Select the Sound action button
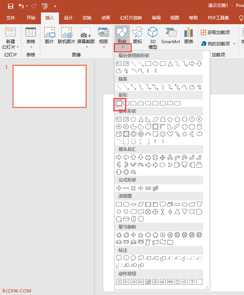Screen dimensions: 244x295 coord(185,282)
